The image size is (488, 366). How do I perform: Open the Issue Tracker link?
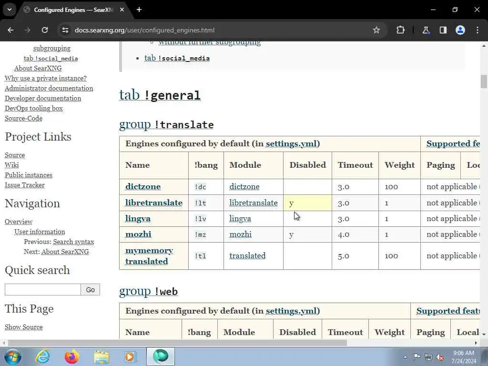pos(25,185)
